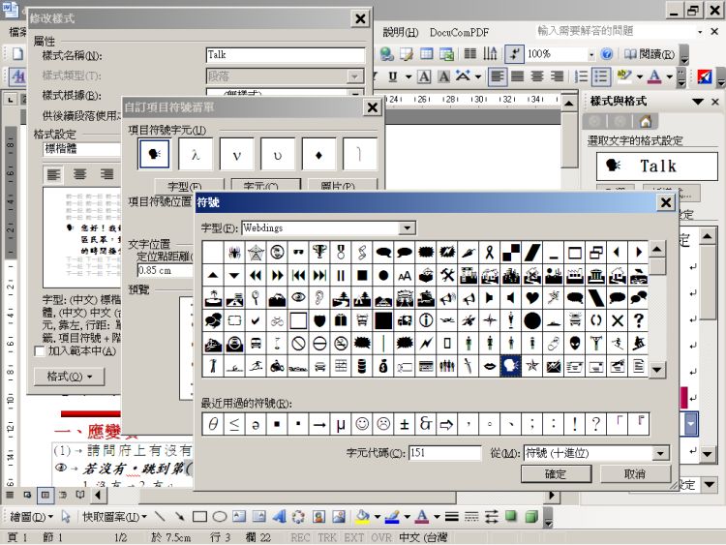Pick the lips symbol next to talking head
The height and width of the screenshot is (545, 726).
[x=490, y=366]
